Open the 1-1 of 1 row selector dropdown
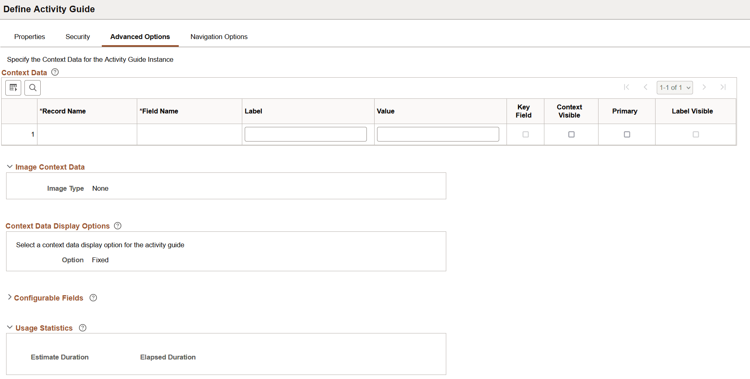This screenshot has height=379, width=750. click(x=675, y=87)
